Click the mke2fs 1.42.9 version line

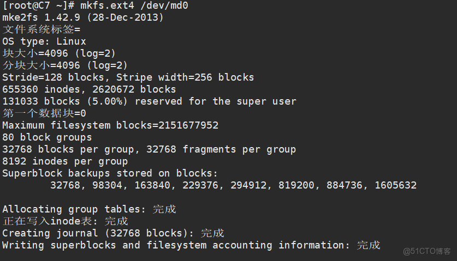click(x=82, y=17)
